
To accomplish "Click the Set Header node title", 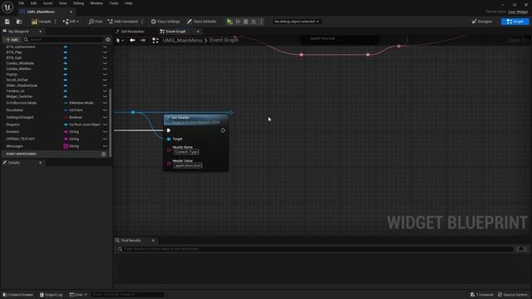I will coord(180,118).
